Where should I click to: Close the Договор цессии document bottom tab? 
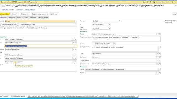click(x=137, y=96)
